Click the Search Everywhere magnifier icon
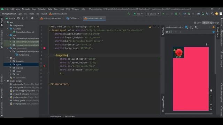 click(212, 14)
